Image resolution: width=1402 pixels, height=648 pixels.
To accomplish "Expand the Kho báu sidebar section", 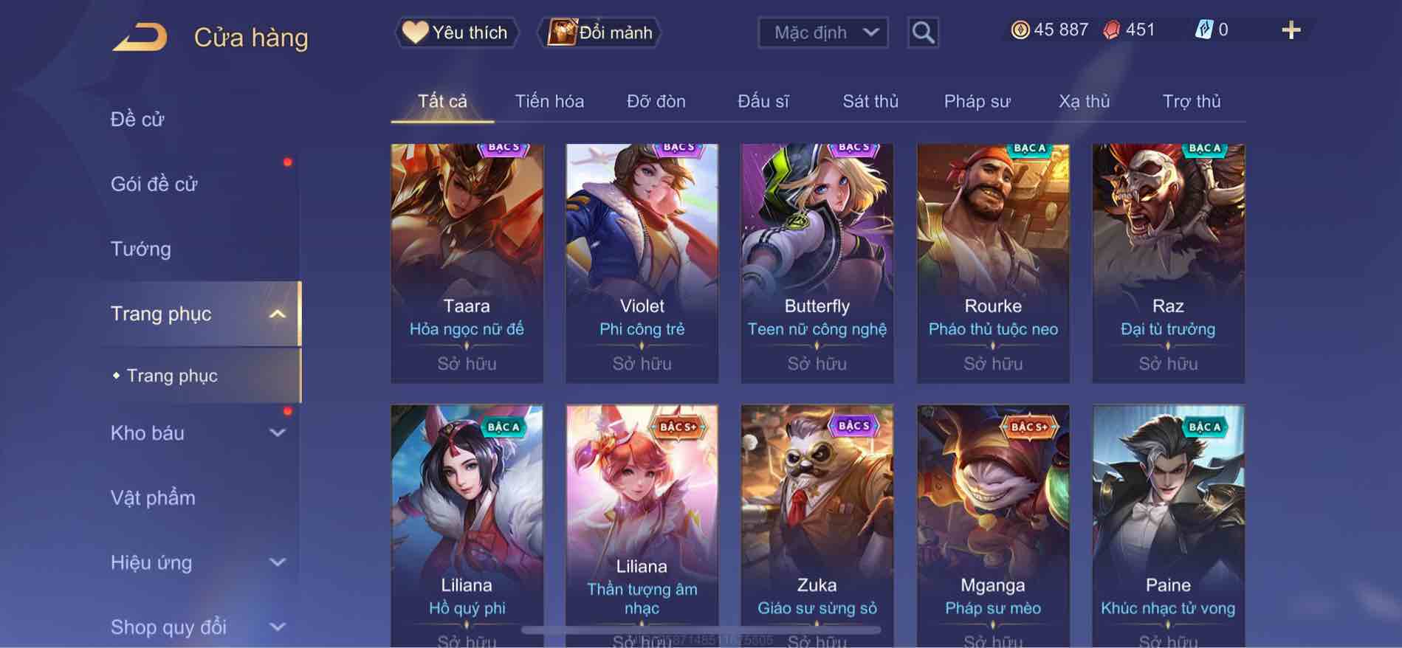I will pyautogui.click(x=278, y=433).
